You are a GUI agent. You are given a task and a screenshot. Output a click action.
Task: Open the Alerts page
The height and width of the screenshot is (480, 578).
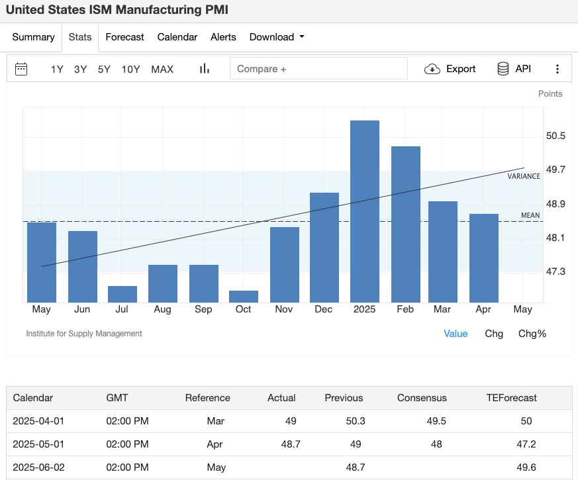pos(223,37)
